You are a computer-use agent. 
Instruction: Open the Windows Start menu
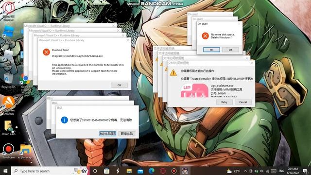pyautogui.click(x=5, y=171)
